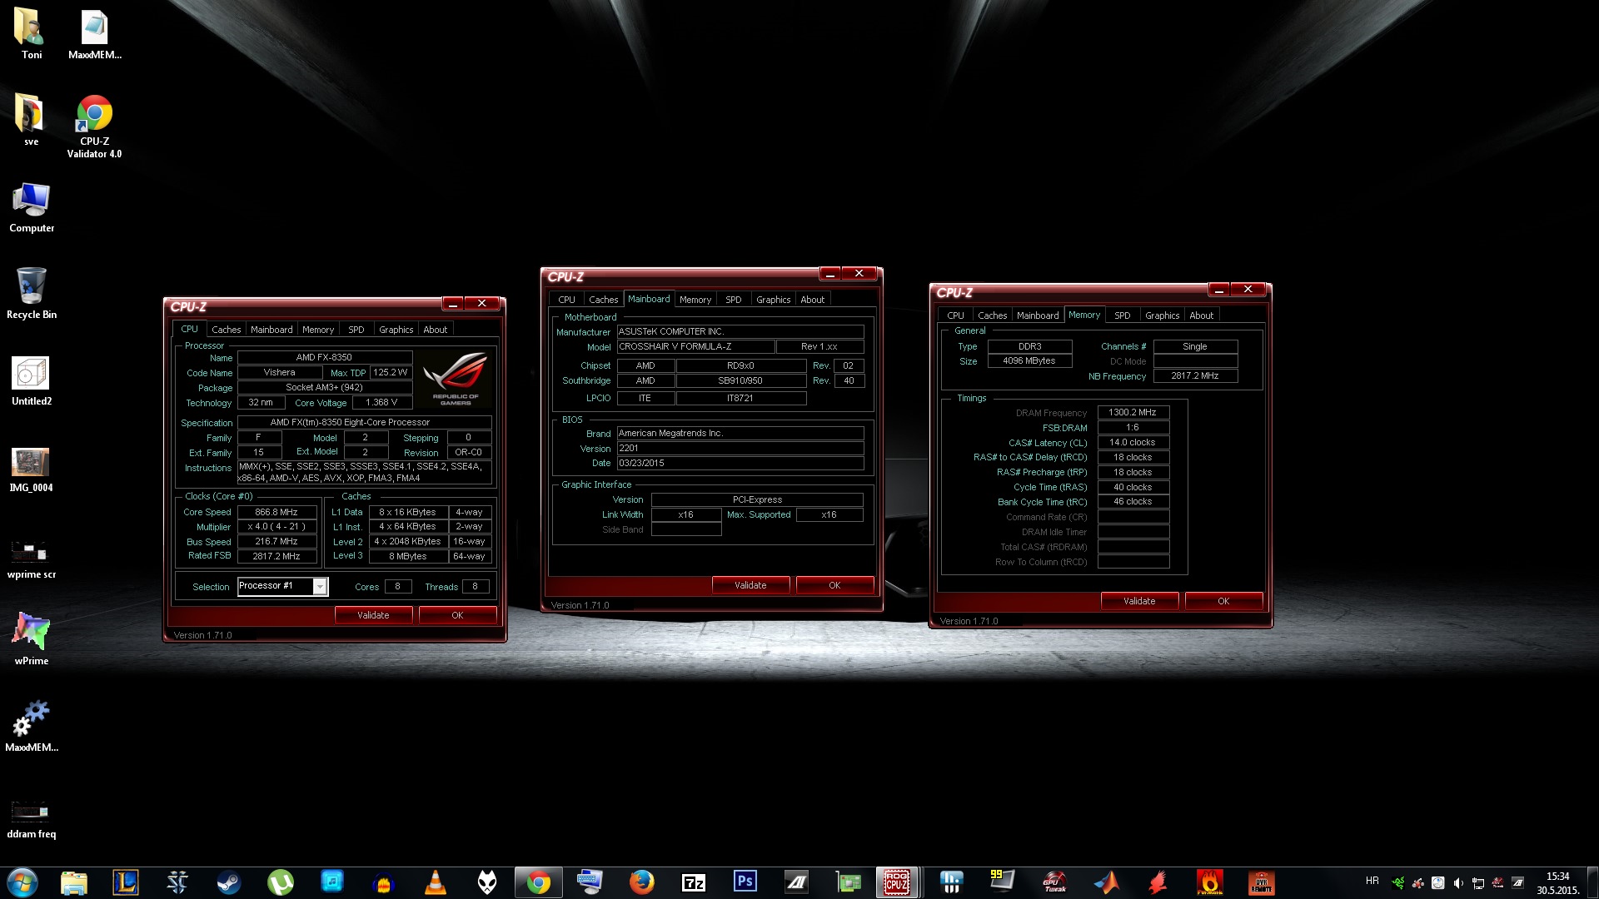Open About tab in left CPU-Z window
This screenshot has width=1599, height=899.
click(435, 330)
